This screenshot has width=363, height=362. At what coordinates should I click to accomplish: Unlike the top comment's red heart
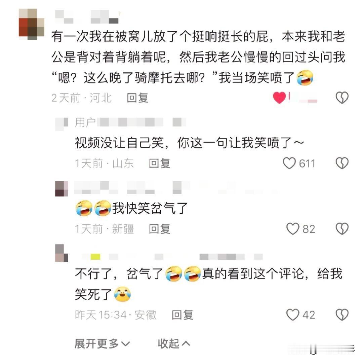coord(279,98)
